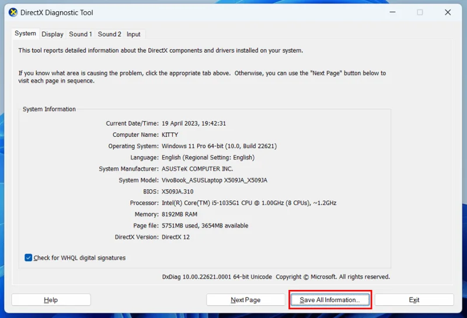467x318 pixels.
Task: Click the DirectX Version label
Action: click(137, 237)
